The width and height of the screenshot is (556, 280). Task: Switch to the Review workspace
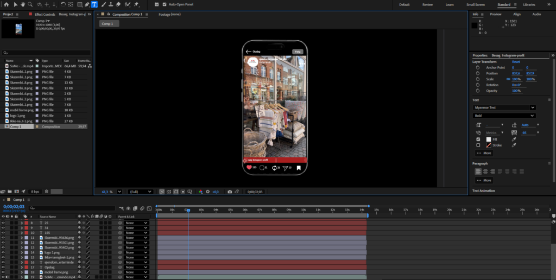[x=427, y=4]
